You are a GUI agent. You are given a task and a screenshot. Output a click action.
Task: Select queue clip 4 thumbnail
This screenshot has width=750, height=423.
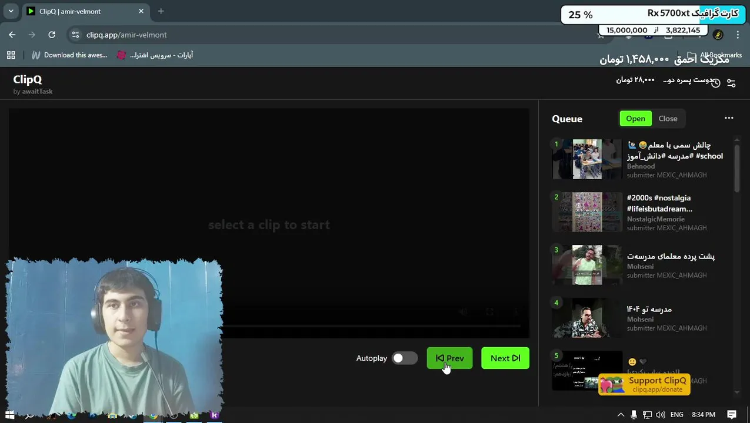click(x=587, y=318)
